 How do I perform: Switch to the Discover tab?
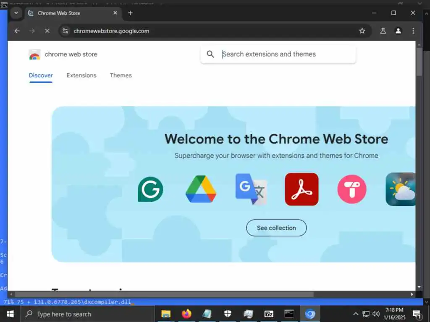pos(41,75)
